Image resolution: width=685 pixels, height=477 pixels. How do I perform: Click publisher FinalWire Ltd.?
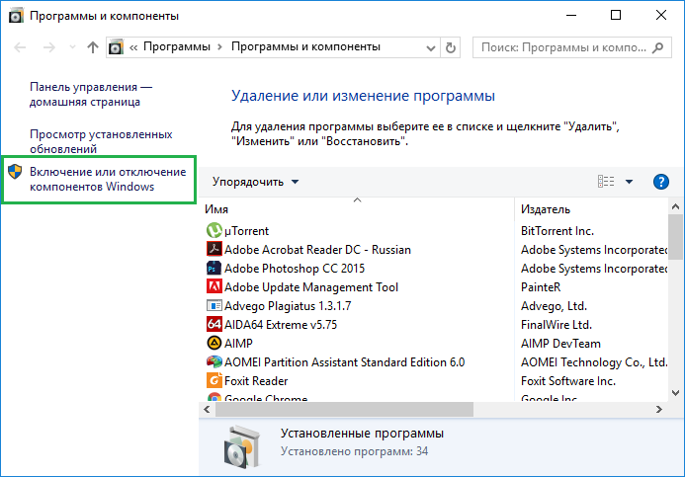557,325
